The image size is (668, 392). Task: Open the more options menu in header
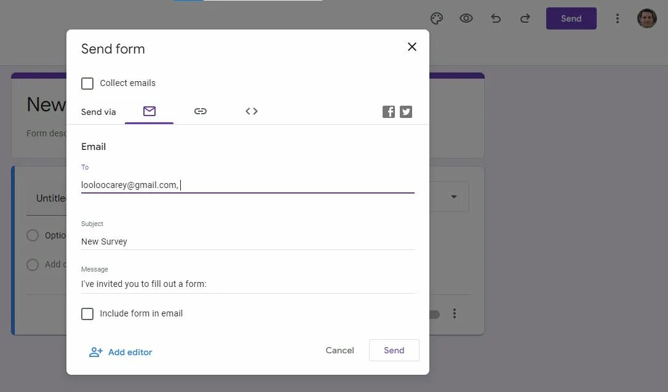[618, 18]
